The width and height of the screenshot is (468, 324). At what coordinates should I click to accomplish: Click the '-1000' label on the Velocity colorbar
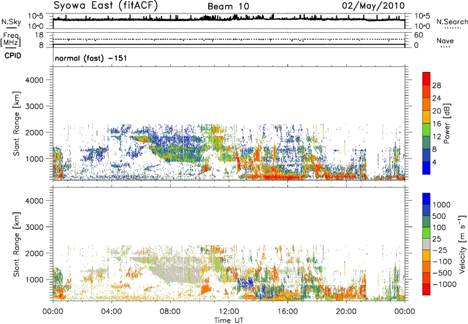[444, 284]
